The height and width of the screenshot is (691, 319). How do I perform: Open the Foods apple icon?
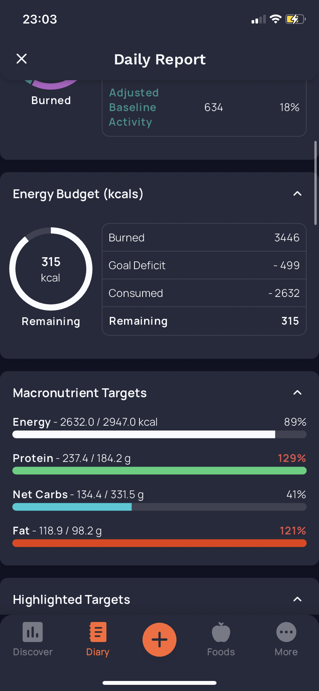point(221,632)
